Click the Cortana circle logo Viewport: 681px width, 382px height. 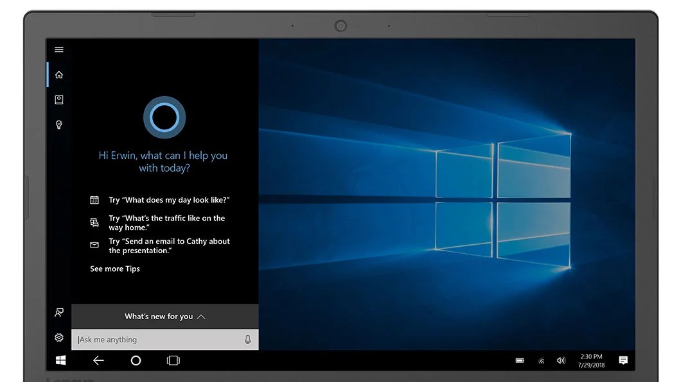tap(164, 117)
